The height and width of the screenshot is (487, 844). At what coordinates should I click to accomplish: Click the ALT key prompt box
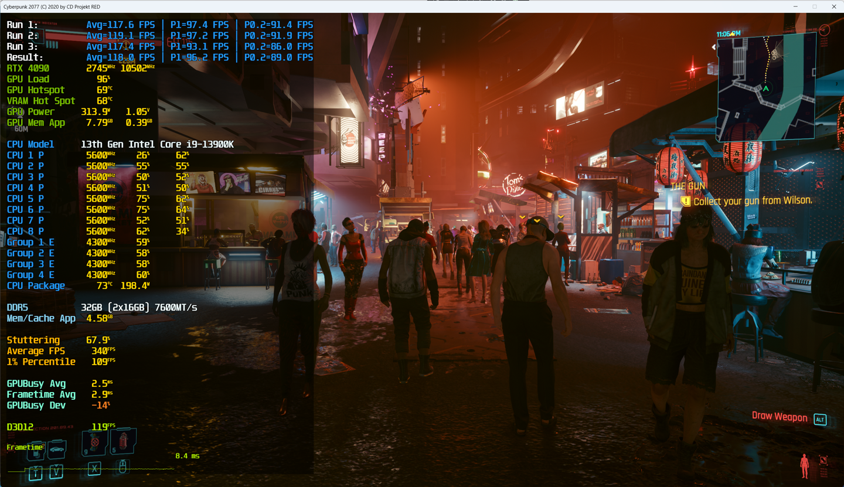tap(820, 419)
